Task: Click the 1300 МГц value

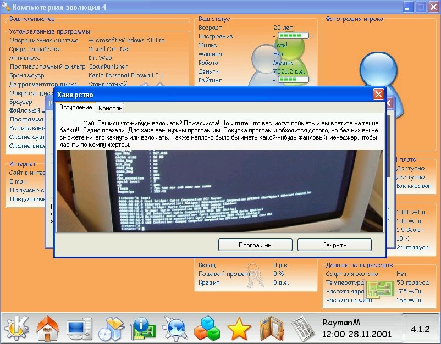Action: pos(410,212)
